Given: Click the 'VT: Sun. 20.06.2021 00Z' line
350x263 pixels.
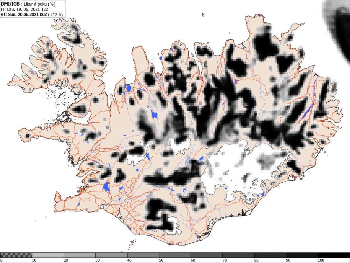Looking at the screenshot, I should click(x=24, y=14).
